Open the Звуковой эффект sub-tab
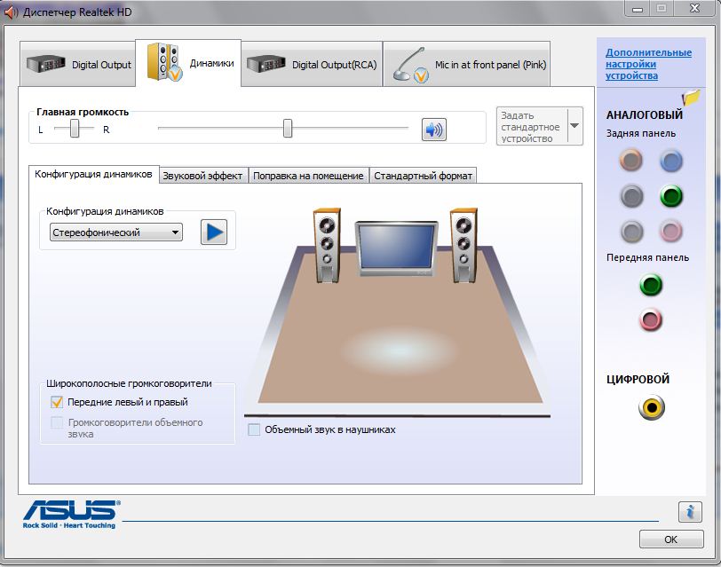 (x=202, y=176)
